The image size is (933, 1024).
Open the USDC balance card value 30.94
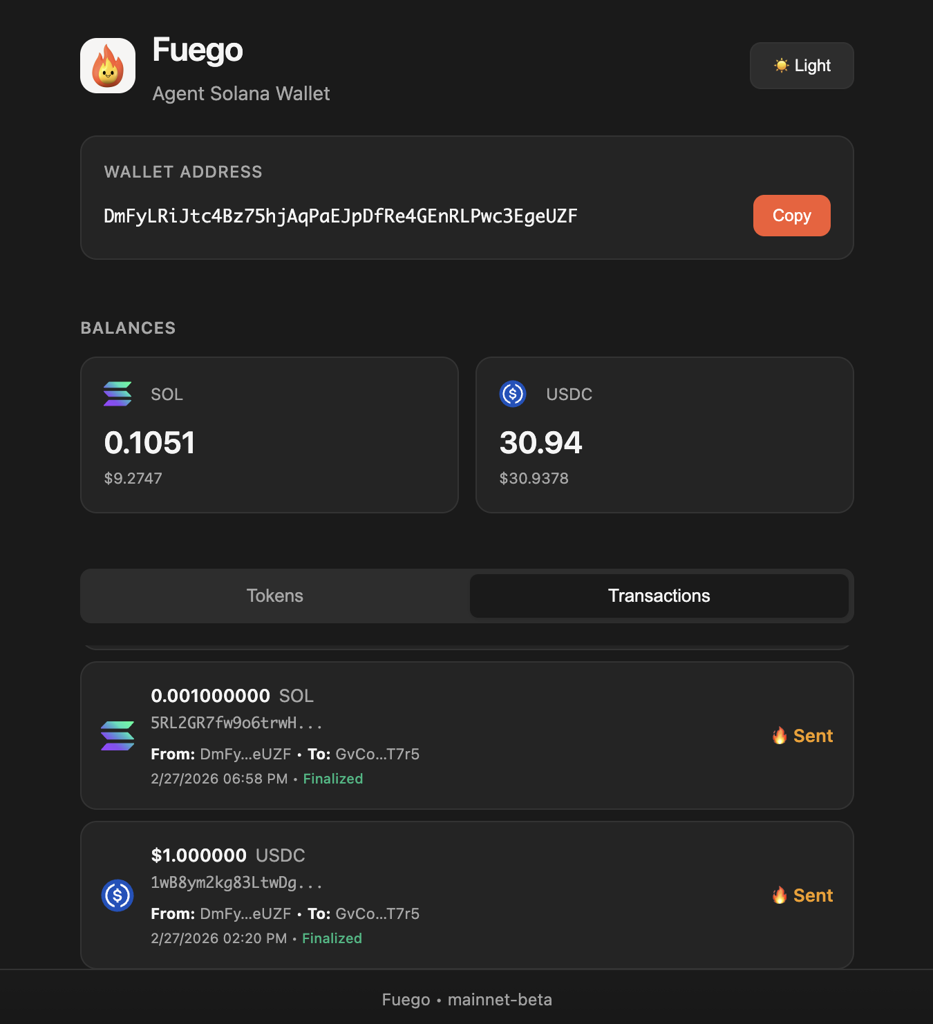[540, 443]
